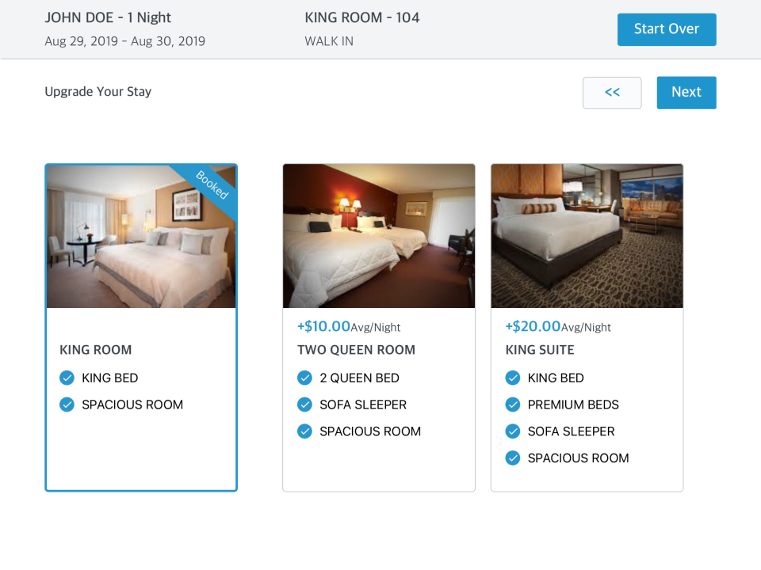Image resolution: width=761 pixels, height=570 pixels.
Task: Select the Two Queen Room photo
Action: [379, 236]
